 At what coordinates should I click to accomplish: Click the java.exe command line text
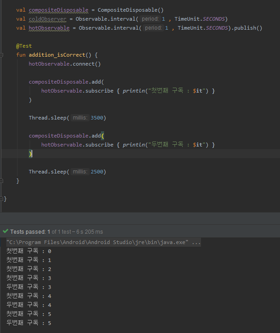104,242
